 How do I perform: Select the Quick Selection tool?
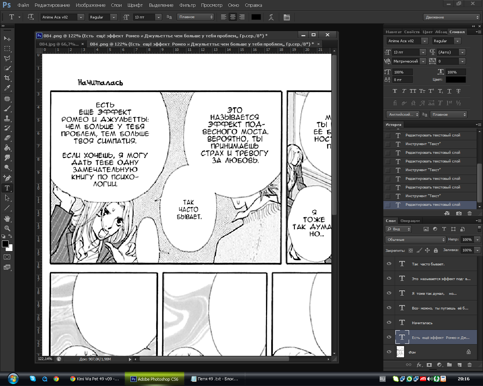7,68
